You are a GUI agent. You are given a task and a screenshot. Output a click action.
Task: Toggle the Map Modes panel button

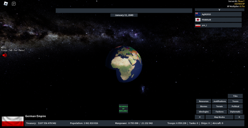tap(219, 117)
